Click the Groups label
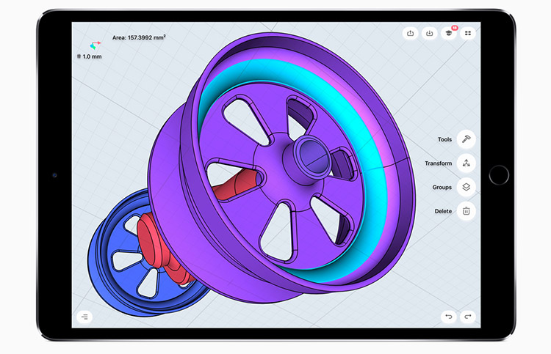Image resolution: width=551 pixels, height=354 pixels. [x=442, y=187]
